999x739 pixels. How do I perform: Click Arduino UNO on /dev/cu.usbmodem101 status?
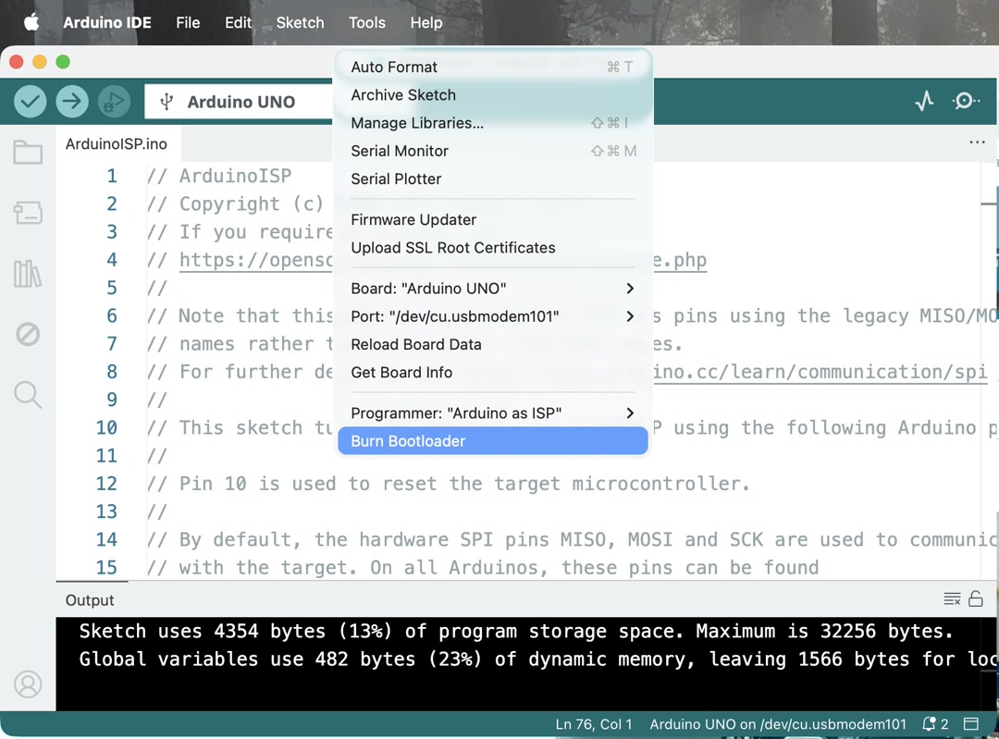click(x=778, y=724)
